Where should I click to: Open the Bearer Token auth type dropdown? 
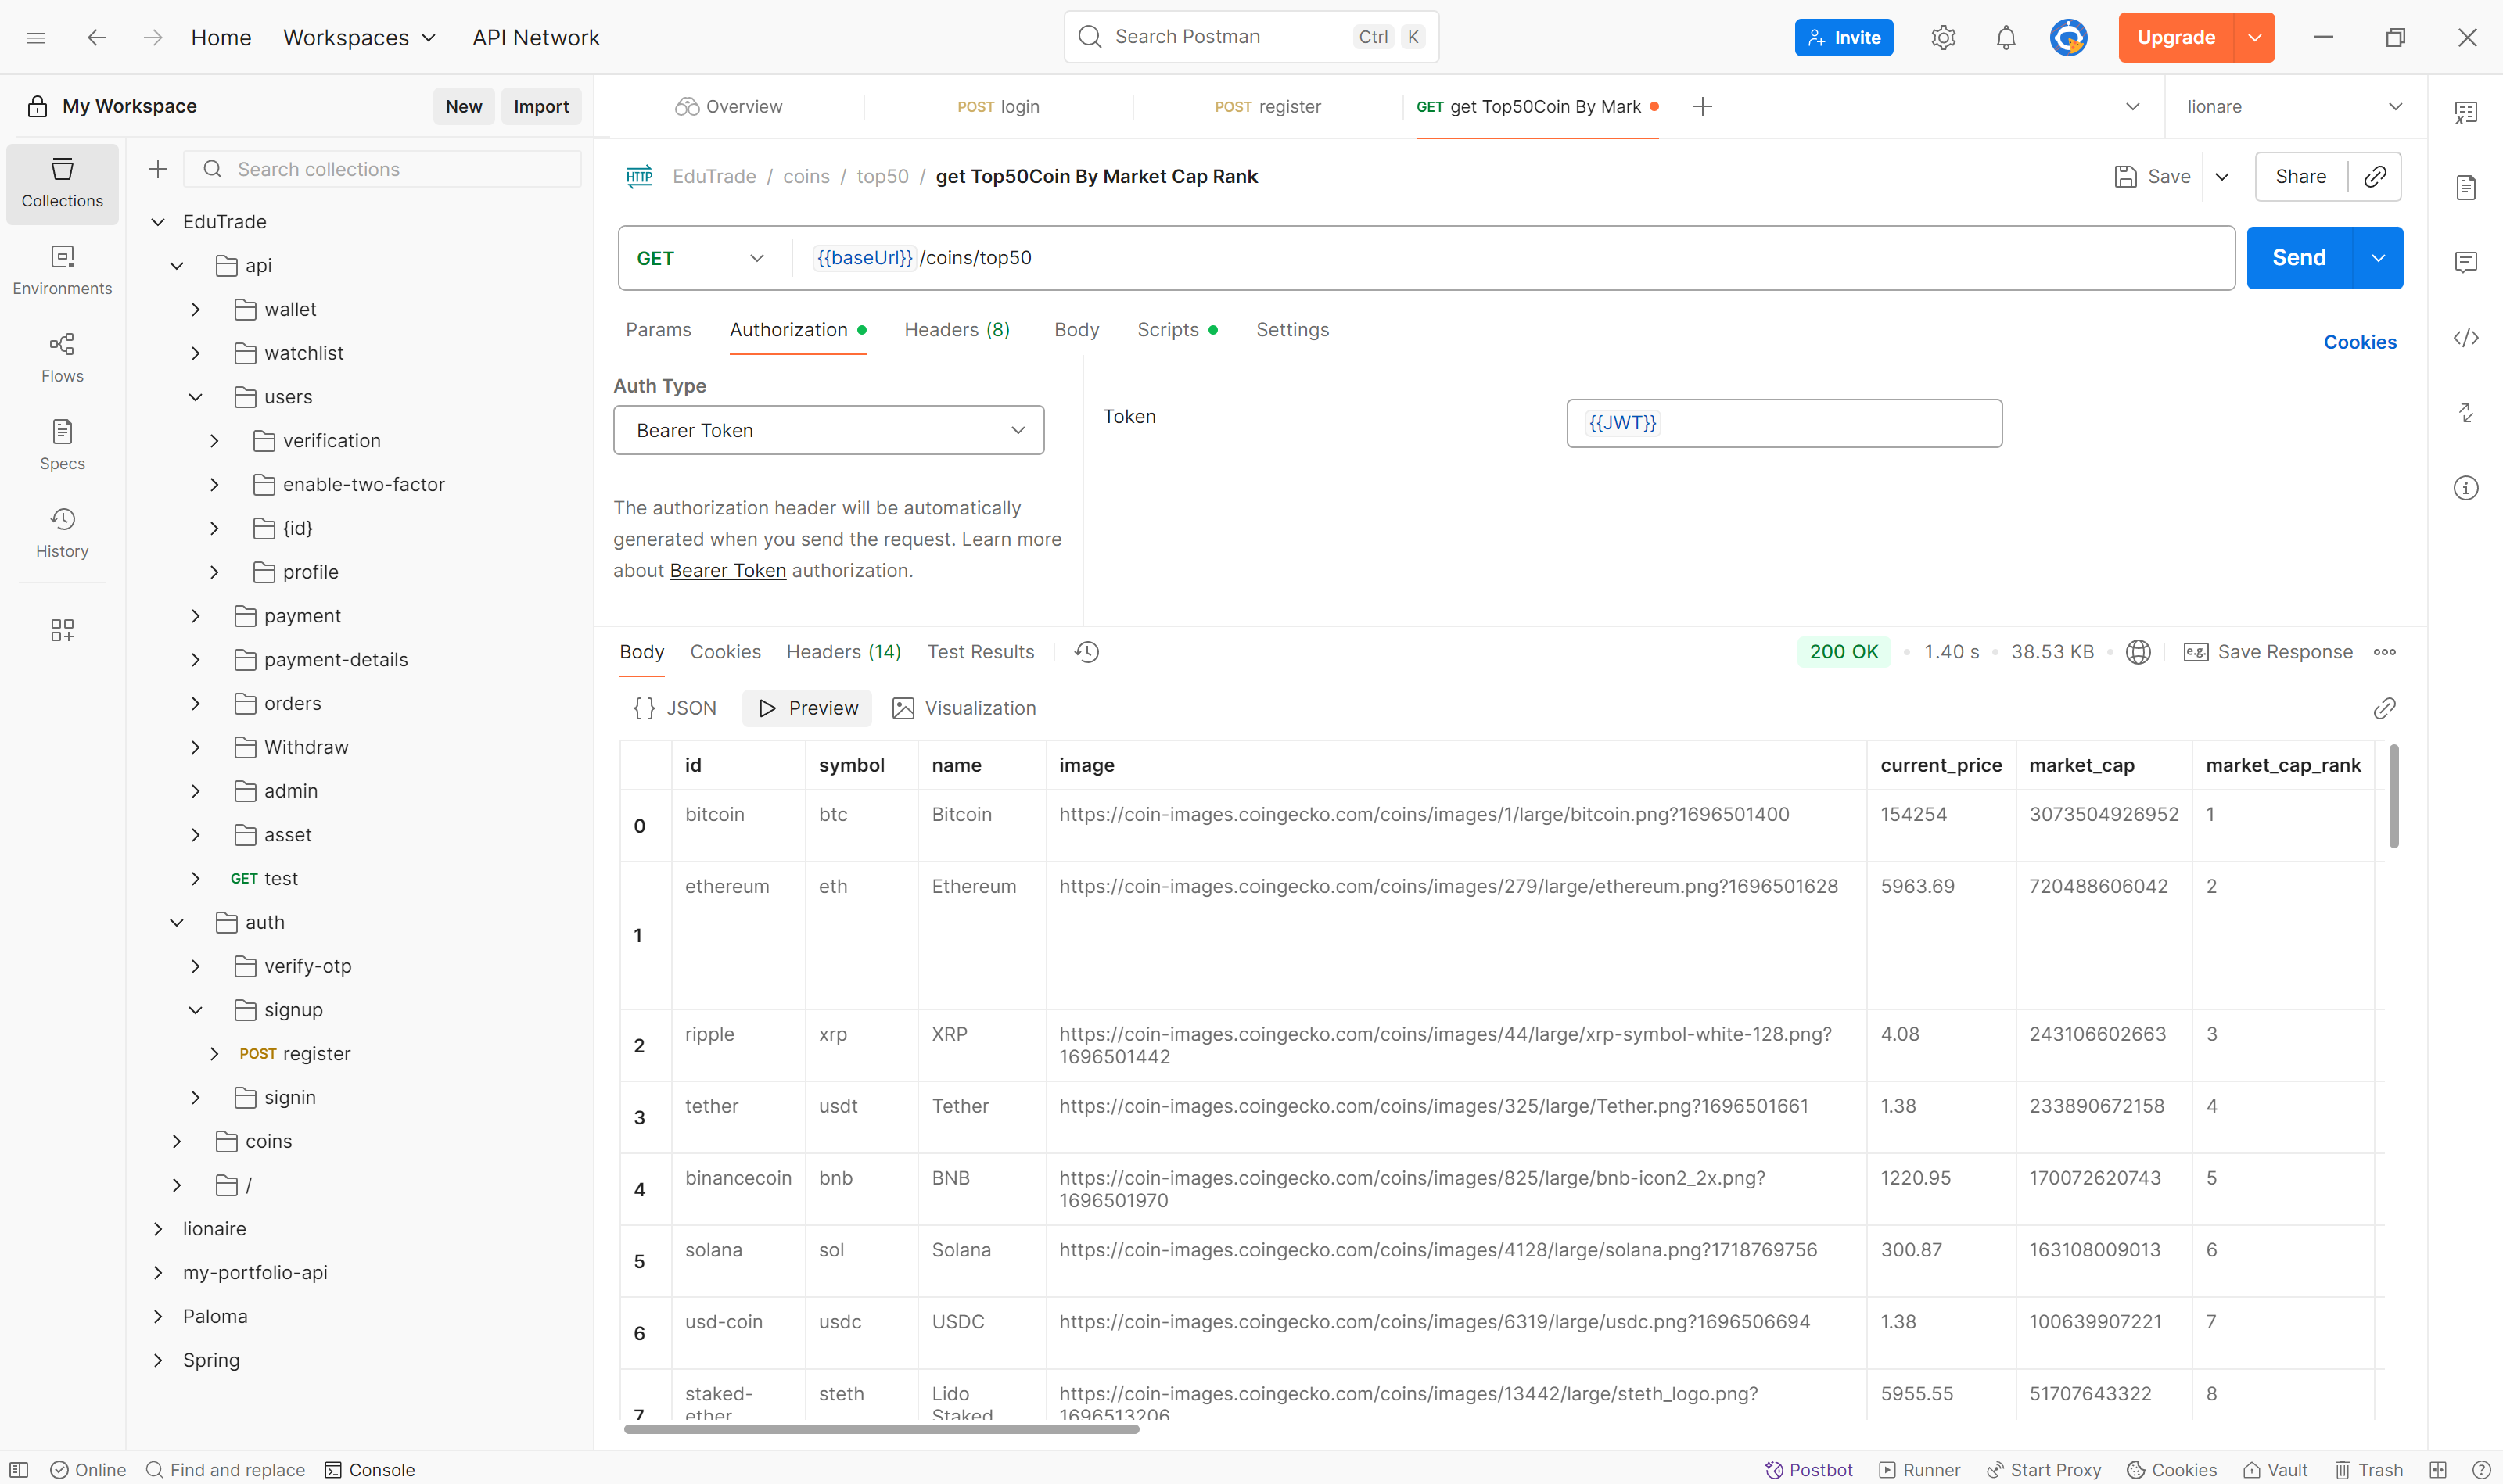(828, 430)
